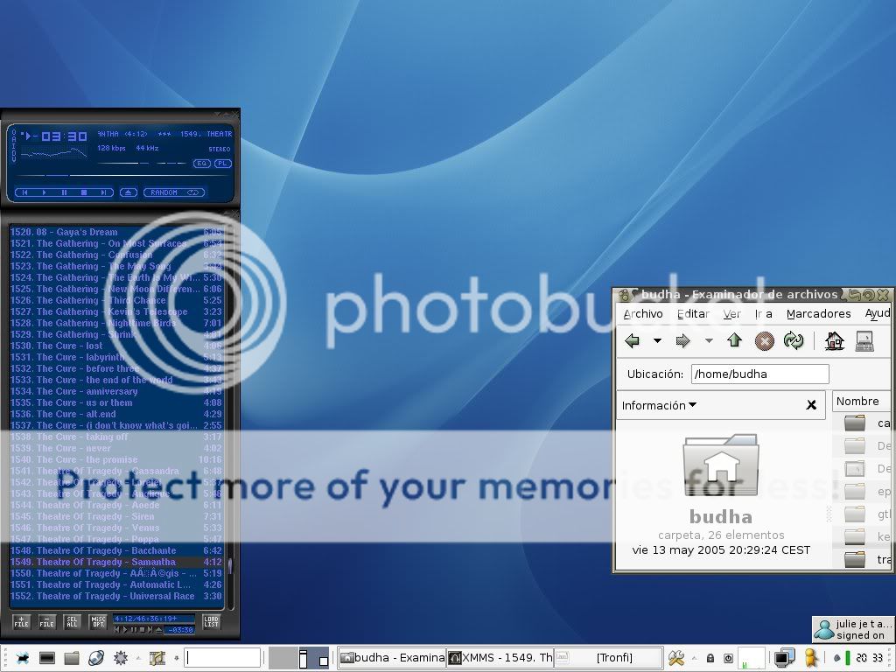This screenshot has width=896, height=672.
Task: Open file manager folder icon in panel
Action: pos(72,658)
